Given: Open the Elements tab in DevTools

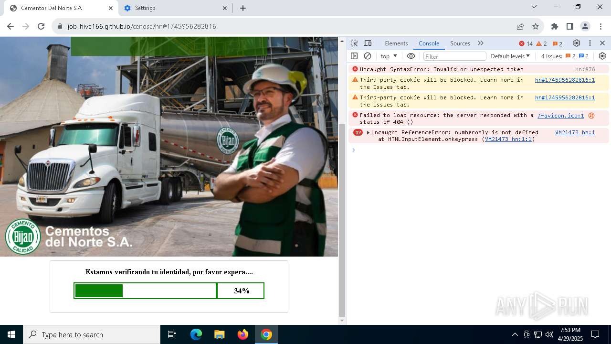Looking at the screenshot, I should [396, 43].
